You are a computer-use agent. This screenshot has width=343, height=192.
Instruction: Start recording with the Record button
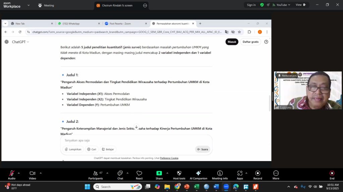click(x=258, y=175)
